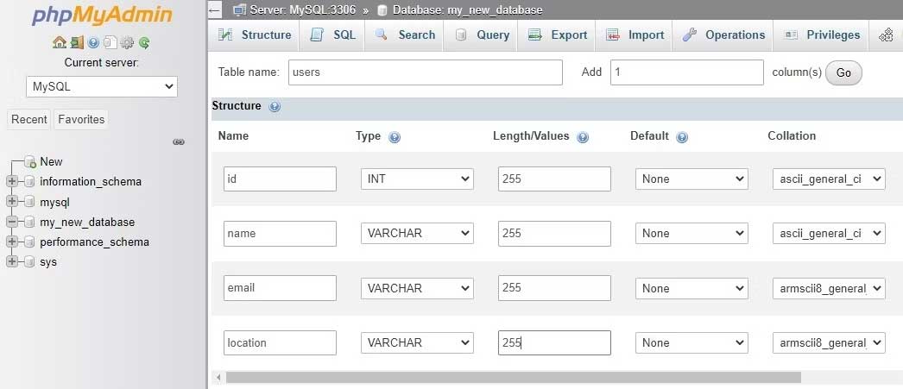
Task: Open Type dropdown for the id column
Action: pyautogui.click(x=417, y=179)
